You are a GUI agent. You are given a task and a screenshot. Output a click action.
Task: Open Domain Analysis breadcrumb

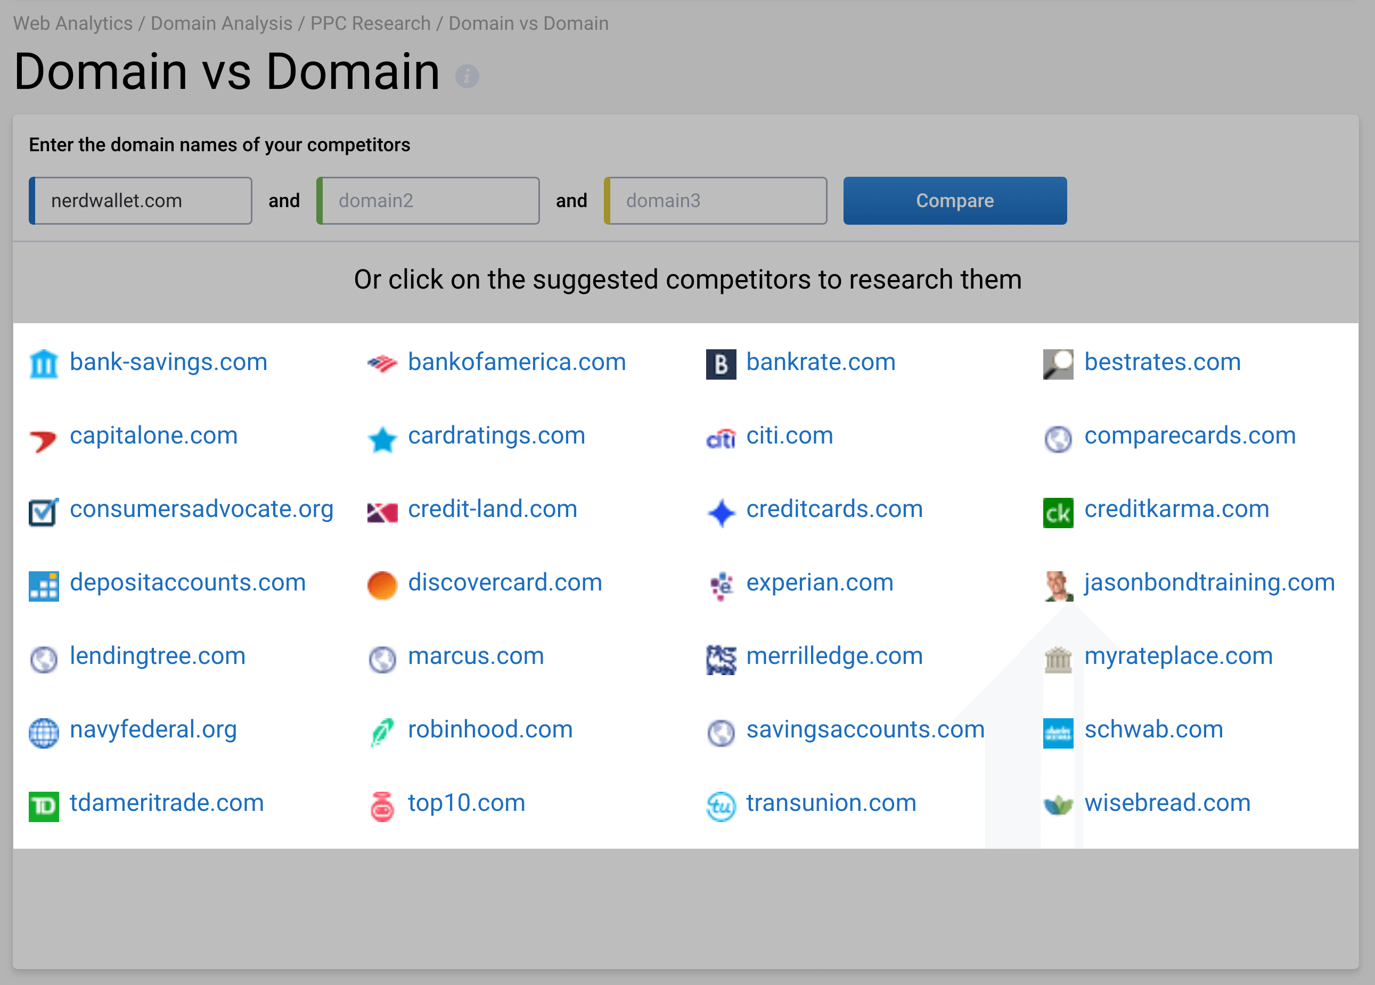pyautogui.click(x=222, y=23)
